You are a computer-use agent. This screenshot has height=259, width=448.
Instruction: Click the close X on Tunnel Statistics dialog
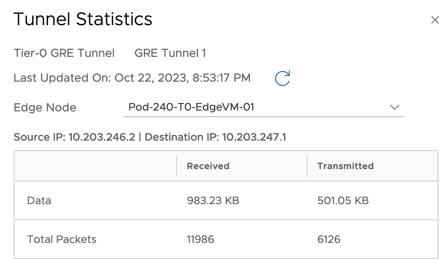pos(435,19)
